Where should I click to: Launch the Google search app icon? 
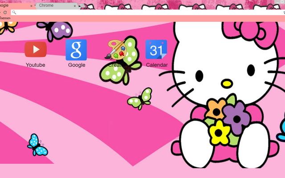point(76,50)
